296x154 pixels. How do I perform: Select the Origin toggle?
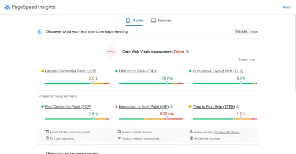tap(254, 32)
